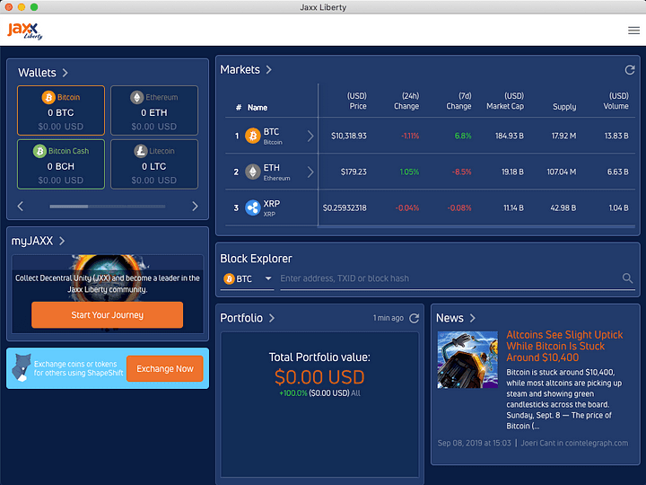
Task: Open the hamburger menu icon
Action: click(x=633, y=31)
